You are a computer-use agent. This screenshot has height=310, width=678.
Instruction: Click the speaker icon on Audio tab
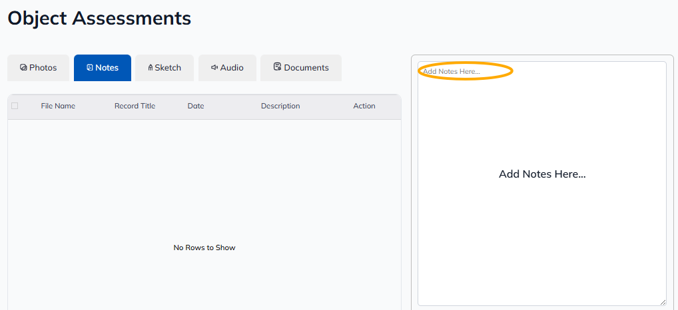[x=214, y=68]
